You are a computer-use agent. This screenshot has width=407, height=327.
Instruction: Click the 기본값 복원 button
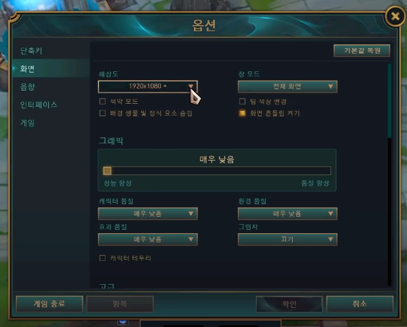click(362, 50)
